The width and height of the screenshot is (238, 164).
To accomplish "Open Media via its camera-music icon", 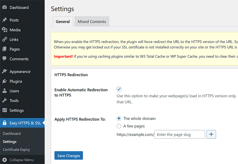I will [4, 30].
